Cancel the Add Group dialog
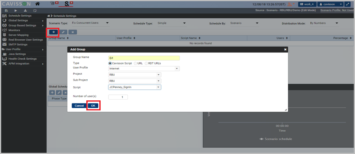 pyautogui.click(x=79, y=106)
